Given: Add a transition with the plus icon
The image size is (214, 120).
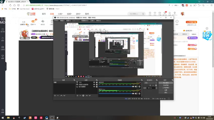Looking at the screenshot, I should [x=150, y=85].
